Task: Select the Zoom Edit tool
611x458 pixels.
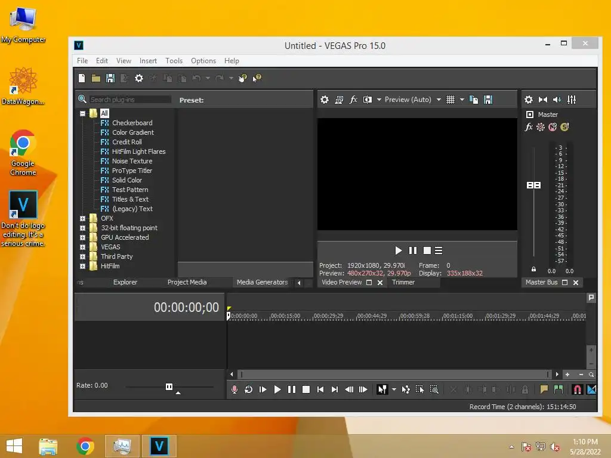Action: point(434,389)
